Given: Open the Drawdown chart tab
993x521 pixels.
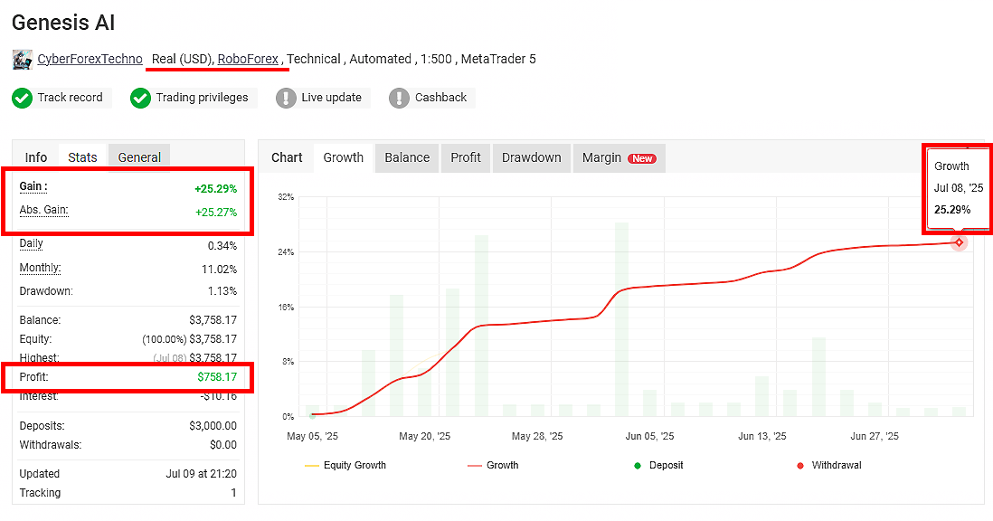Looking at the screenshot, I should coord(532,157).
